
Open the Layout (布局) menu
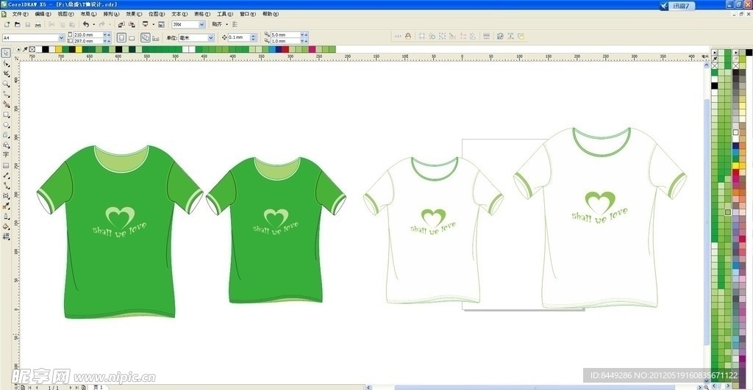88,14
